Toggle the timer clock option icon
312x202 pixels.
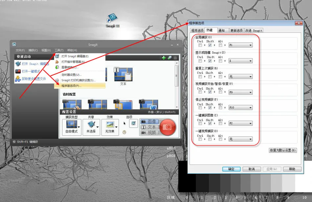[x=124, y=132]
